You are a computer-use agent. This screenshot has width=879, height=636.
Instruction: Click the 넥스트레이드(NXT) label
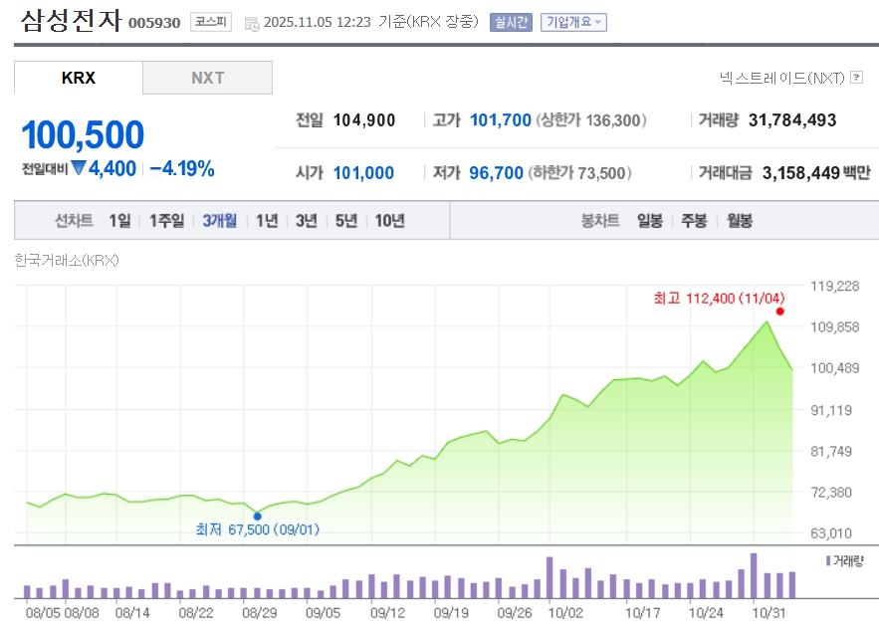pos(781,78)
